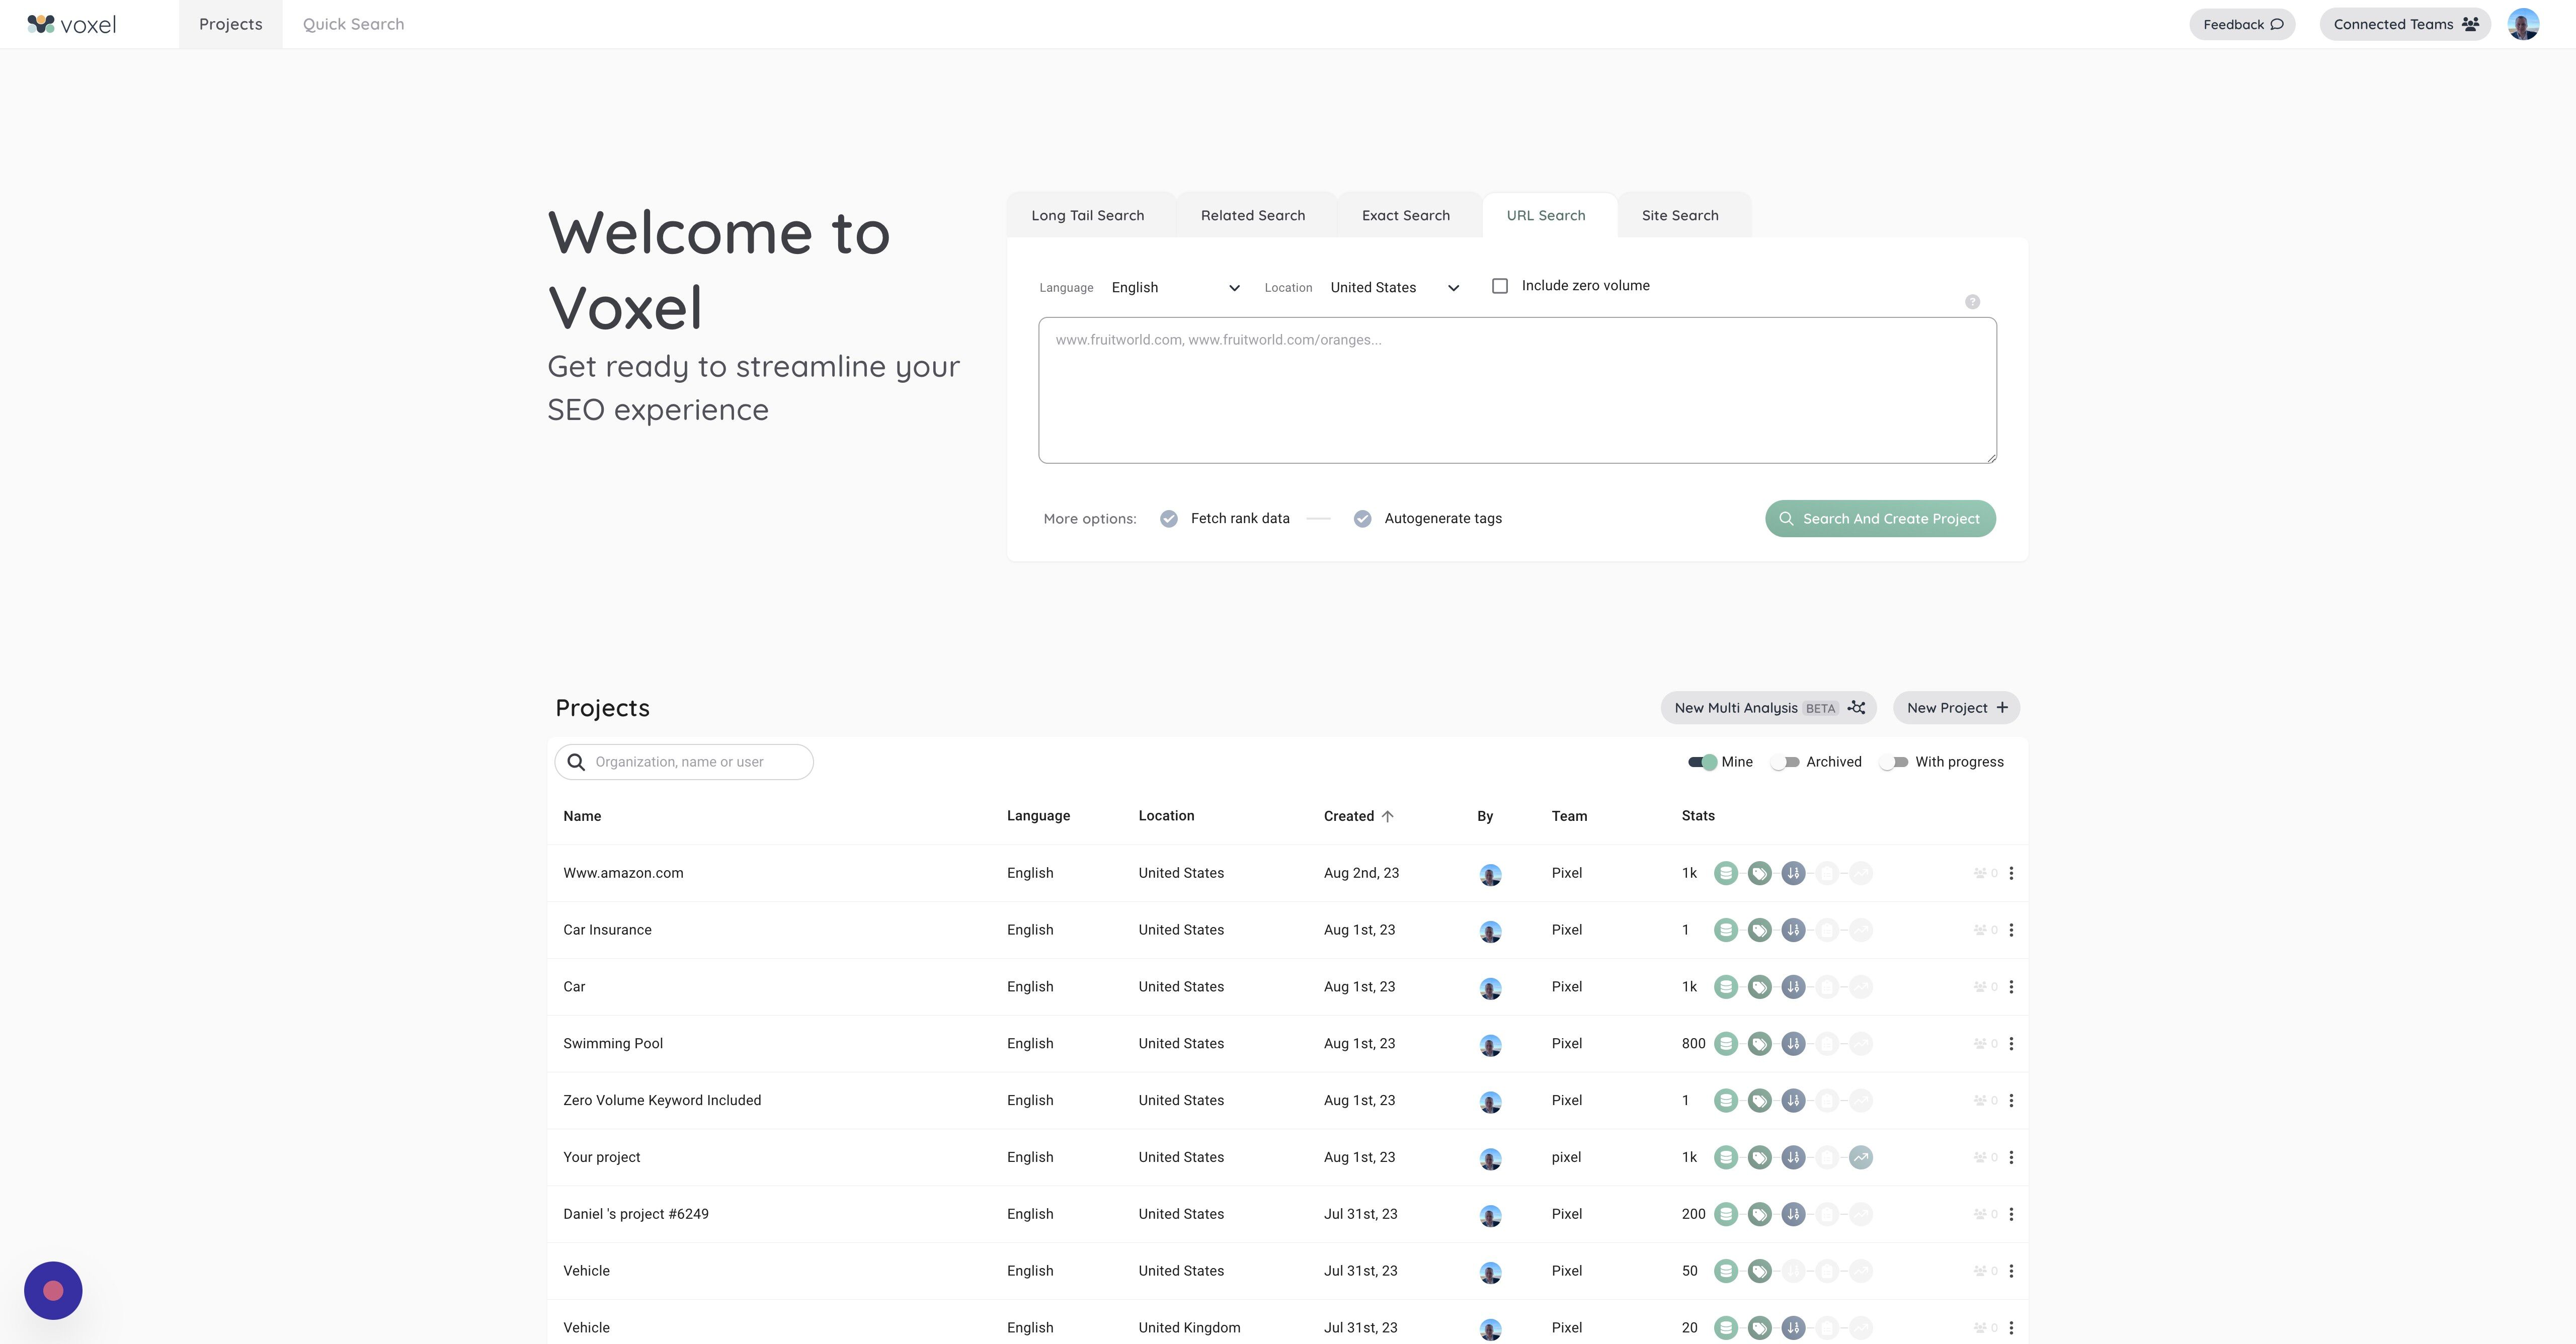Open the Swimming Pool project

click(613, 1044)
